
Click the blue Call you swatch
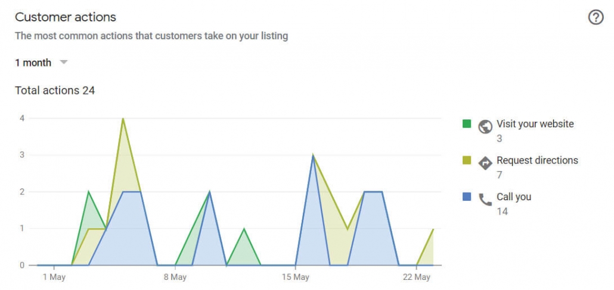tap(467, 197)
